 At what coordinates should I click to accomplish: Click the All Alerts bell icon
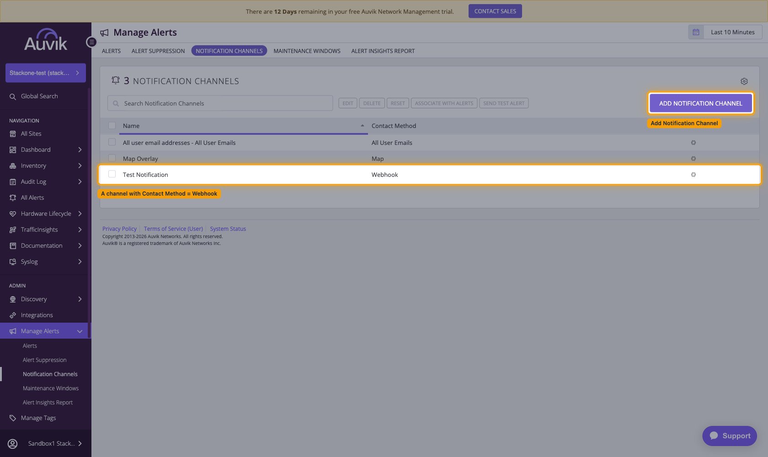(x=13, y=198)
